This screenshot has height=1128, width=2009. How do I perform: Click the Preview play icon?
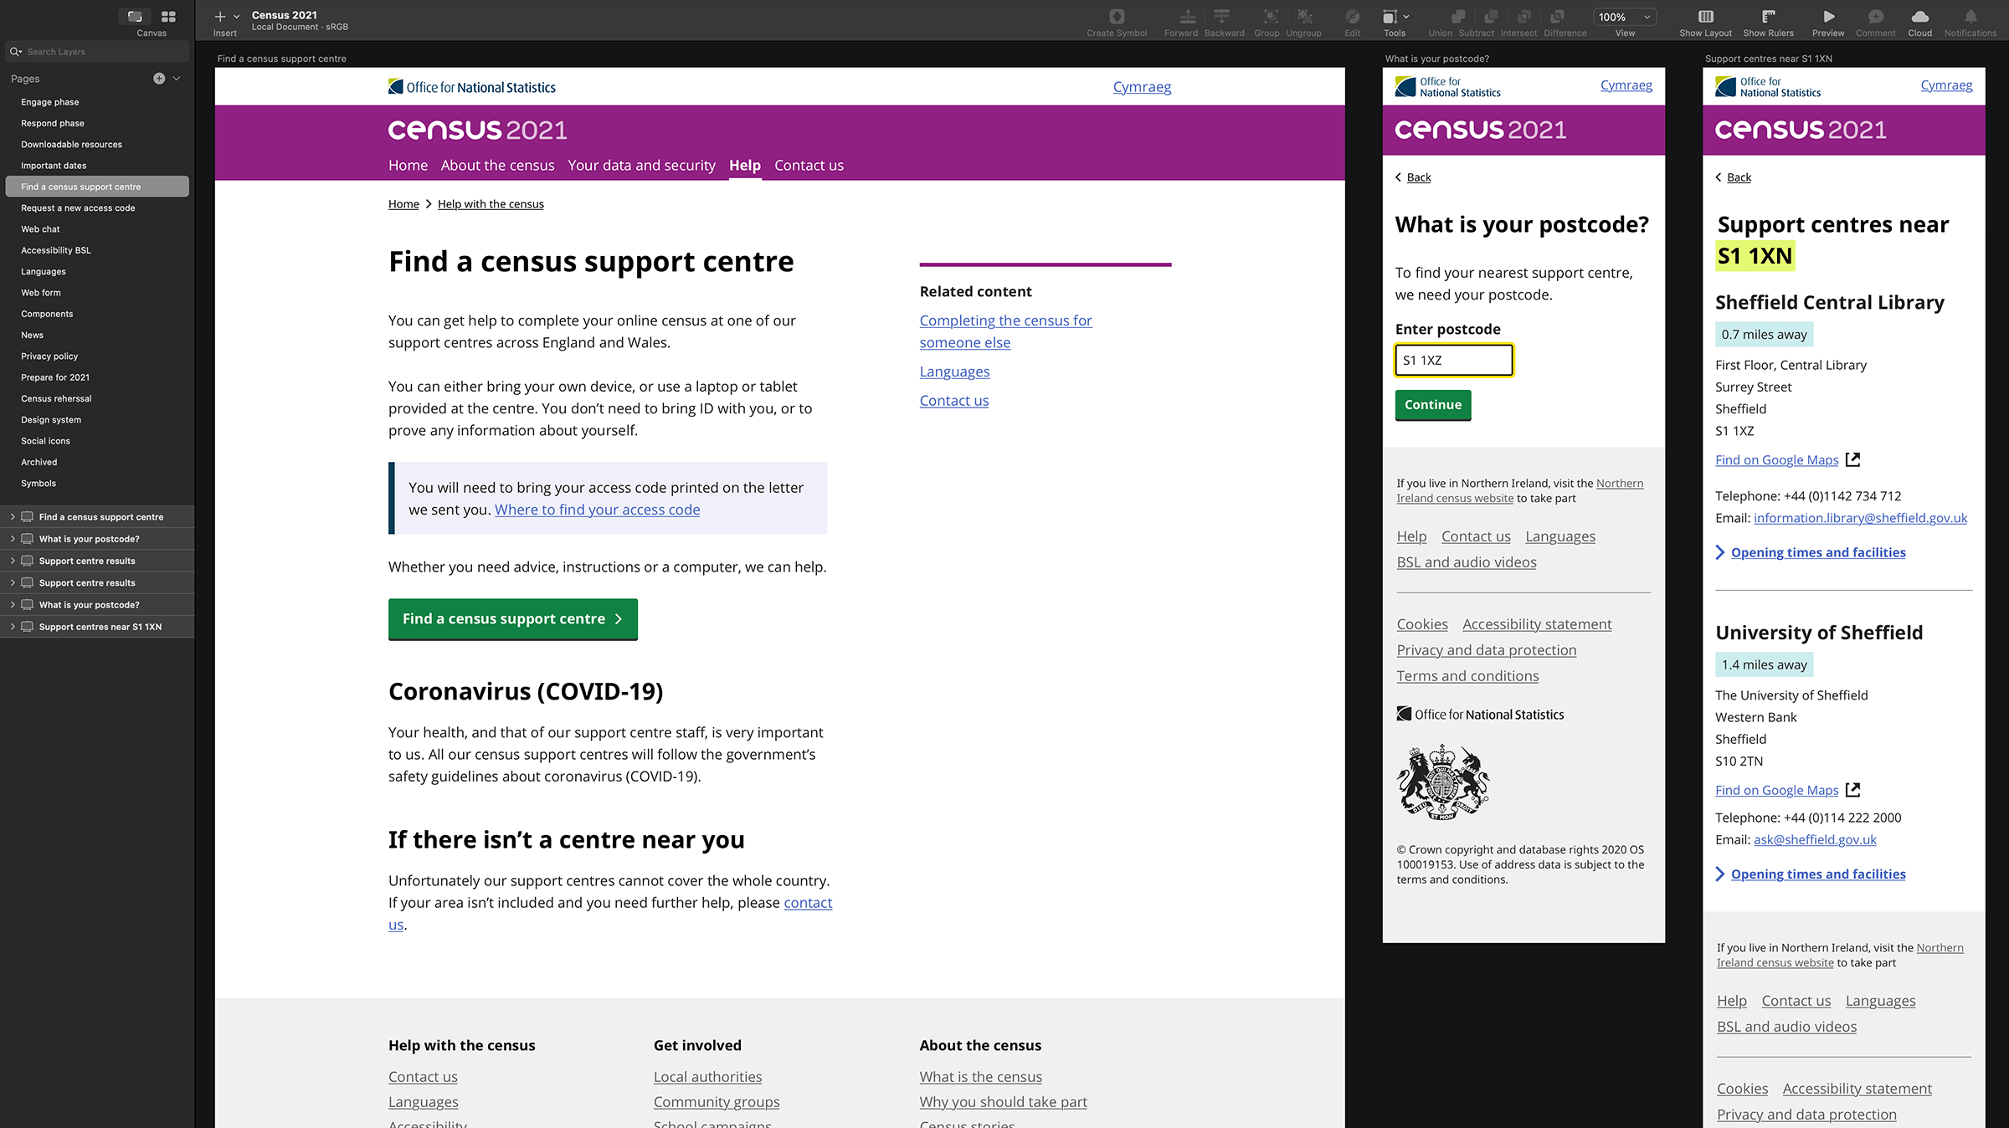[x=1828, y=17]
